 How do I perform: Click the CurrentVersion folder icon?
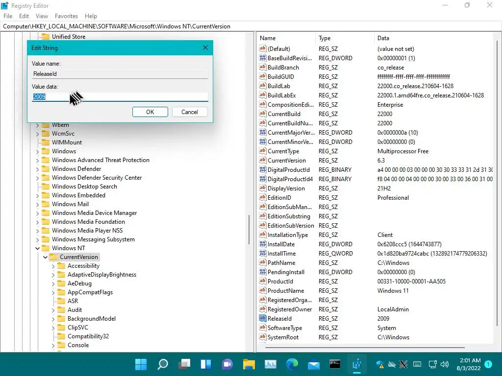(x=53, y=257)
